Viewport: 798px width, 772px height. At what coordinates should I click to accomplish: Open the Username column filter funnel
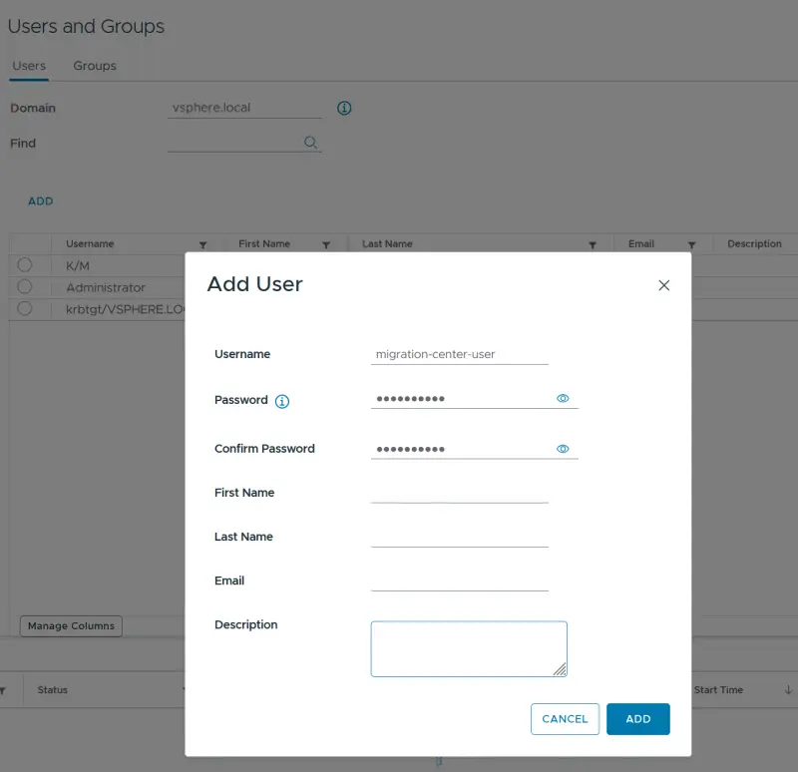click(x=203, y=243)
